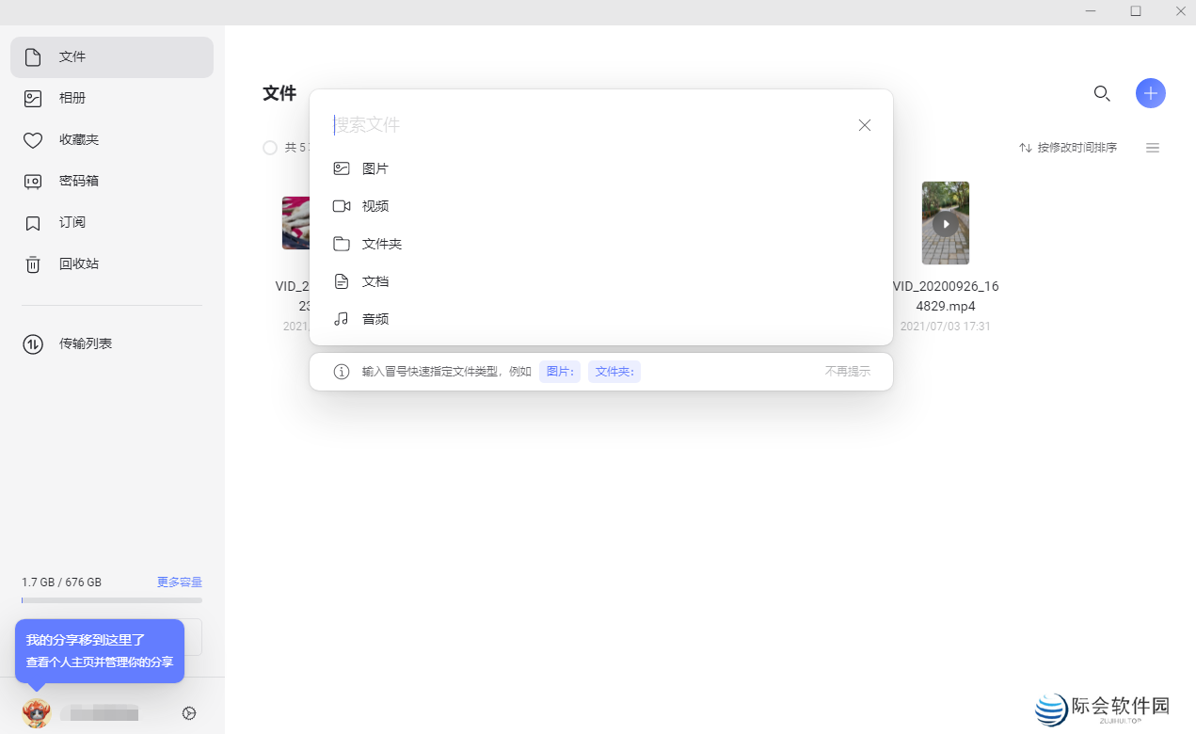The image size is (1196, 734).
Task: Click the blue plus upload icon
Action: click(1150, 93)
